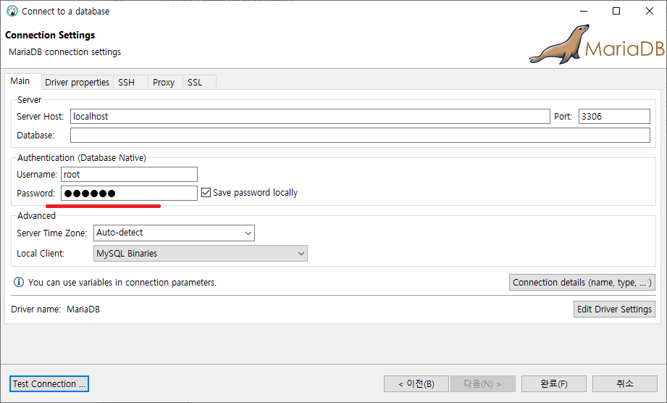The image size is (667, 403).
Task: Close the Connect to a database window
Action: (650, 11)
